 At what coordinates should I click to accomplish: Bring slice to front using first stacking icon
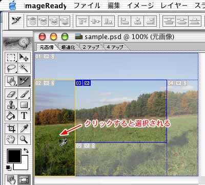[32, 21]
